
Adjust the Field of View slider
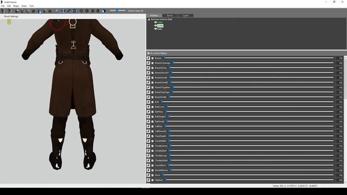(x=118, y=11)
